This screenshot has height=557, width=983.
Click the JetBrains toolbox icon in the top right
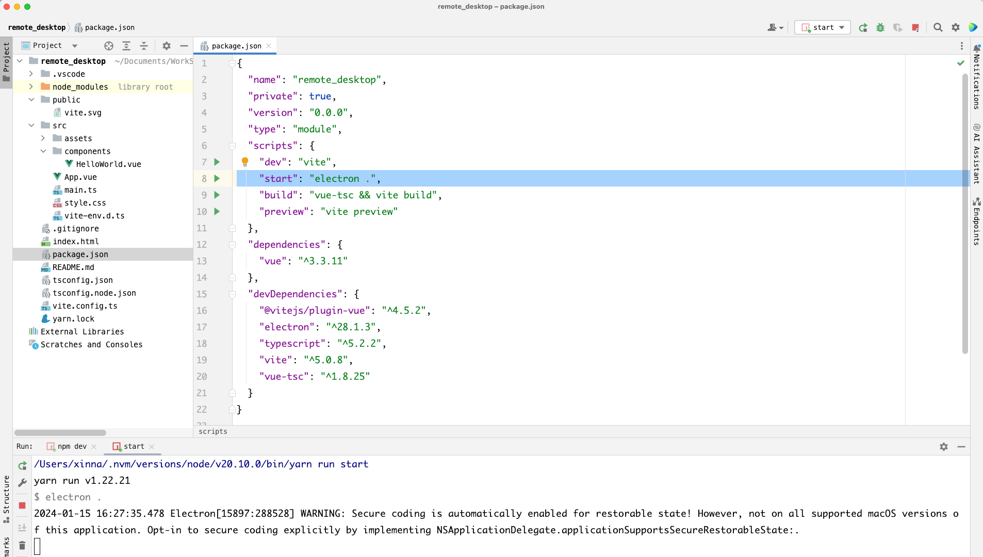973,28
